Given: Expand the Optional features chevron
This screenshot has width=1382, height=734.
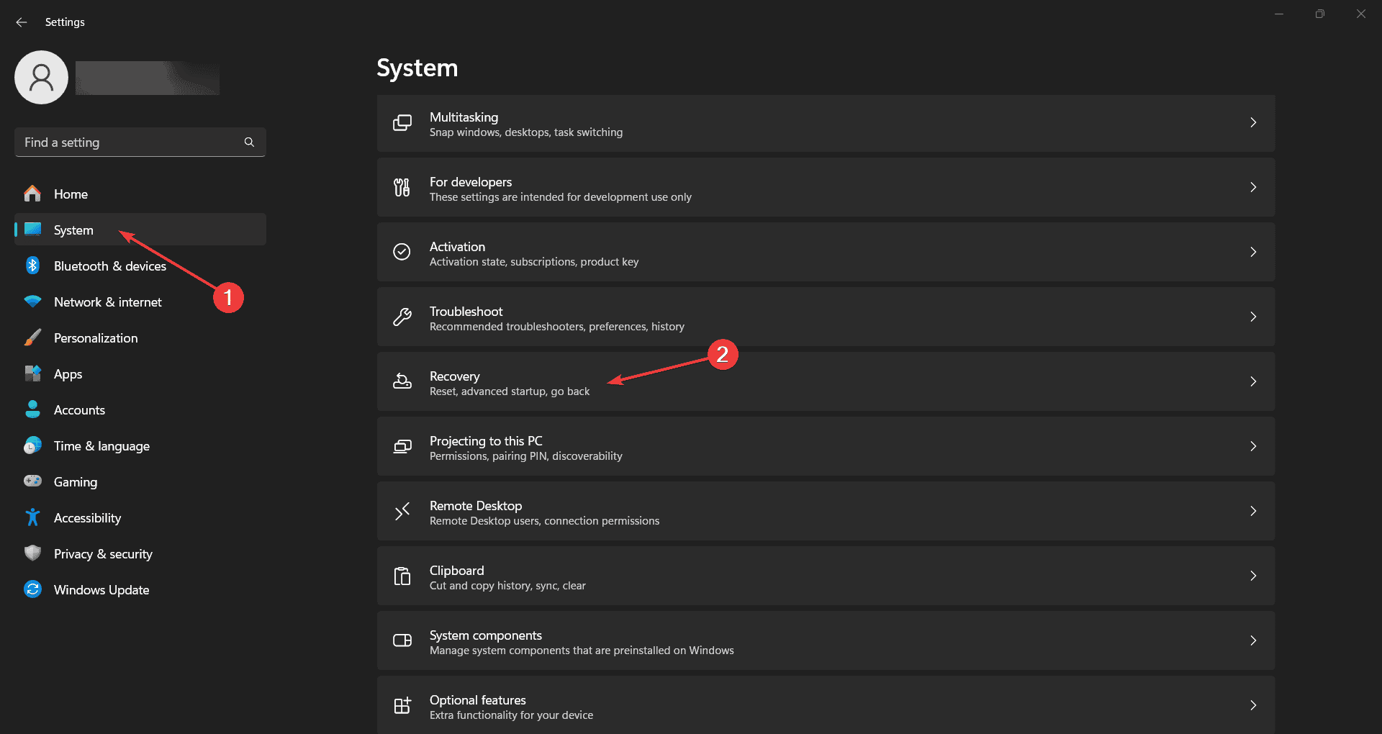Looking at the screenshot, I should click(x=1253, y=705).
